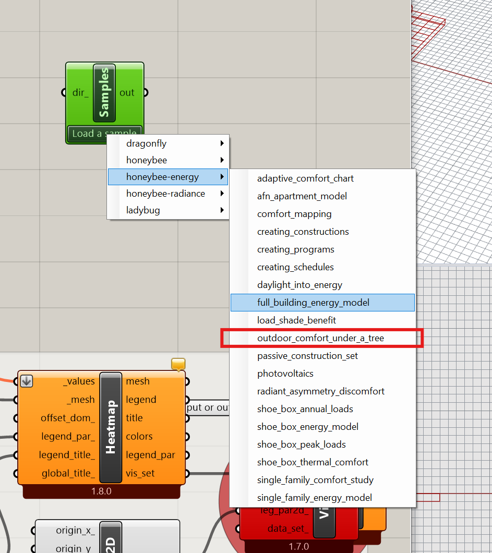This screenshot has width=492, height=553.
Task: Click the legend_title_ input on Heatmap
Action: (x=67, y=455)
